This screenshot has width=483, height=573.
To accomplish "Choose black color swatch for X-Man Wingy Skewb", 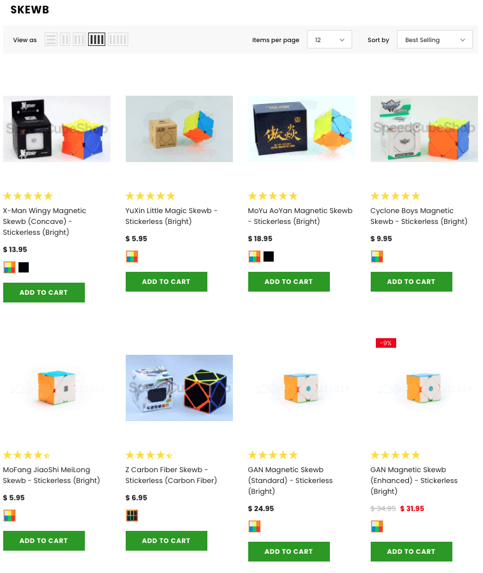I will (24, 267).
